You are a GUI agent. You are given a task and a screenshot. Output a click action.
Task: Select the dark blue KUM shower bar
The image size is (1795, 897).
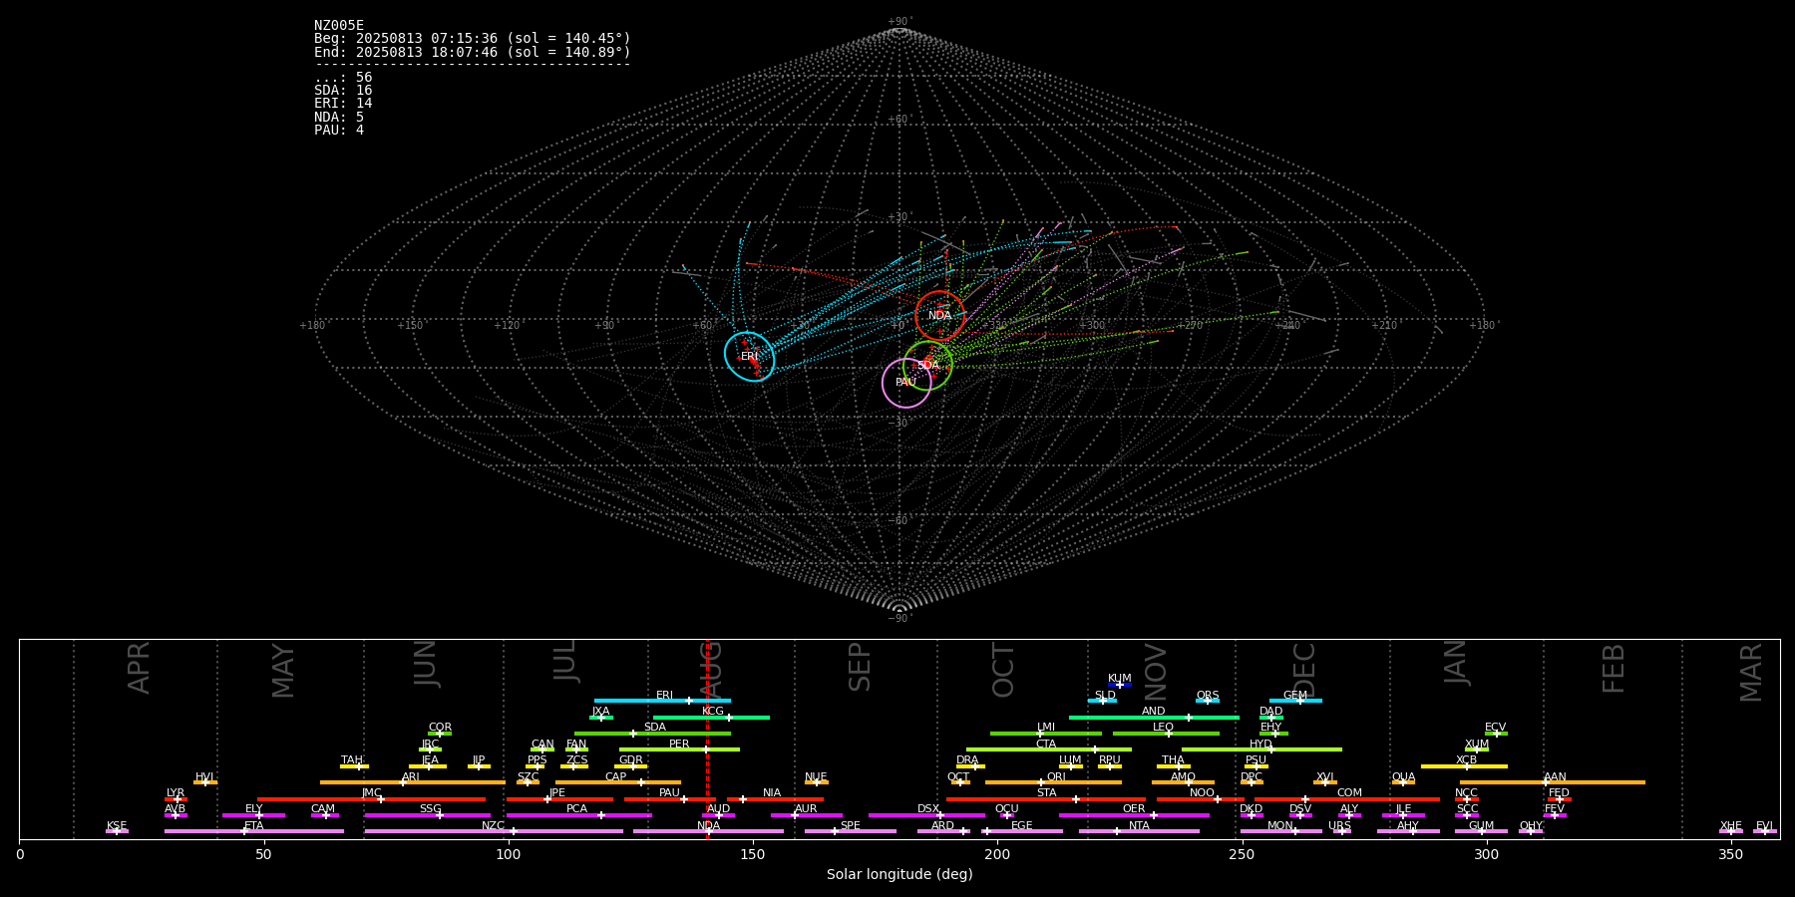[1120, 685]
